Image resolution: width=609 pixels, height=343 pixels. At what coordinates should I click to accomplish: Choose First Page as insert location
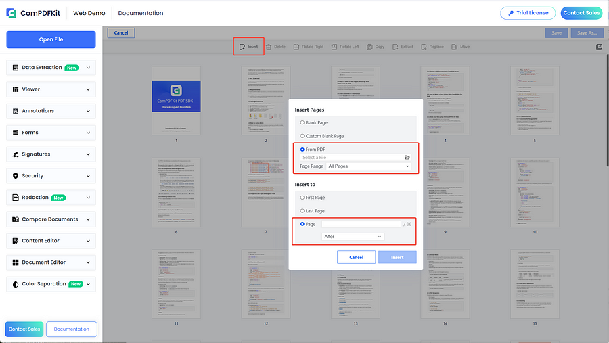302,198
